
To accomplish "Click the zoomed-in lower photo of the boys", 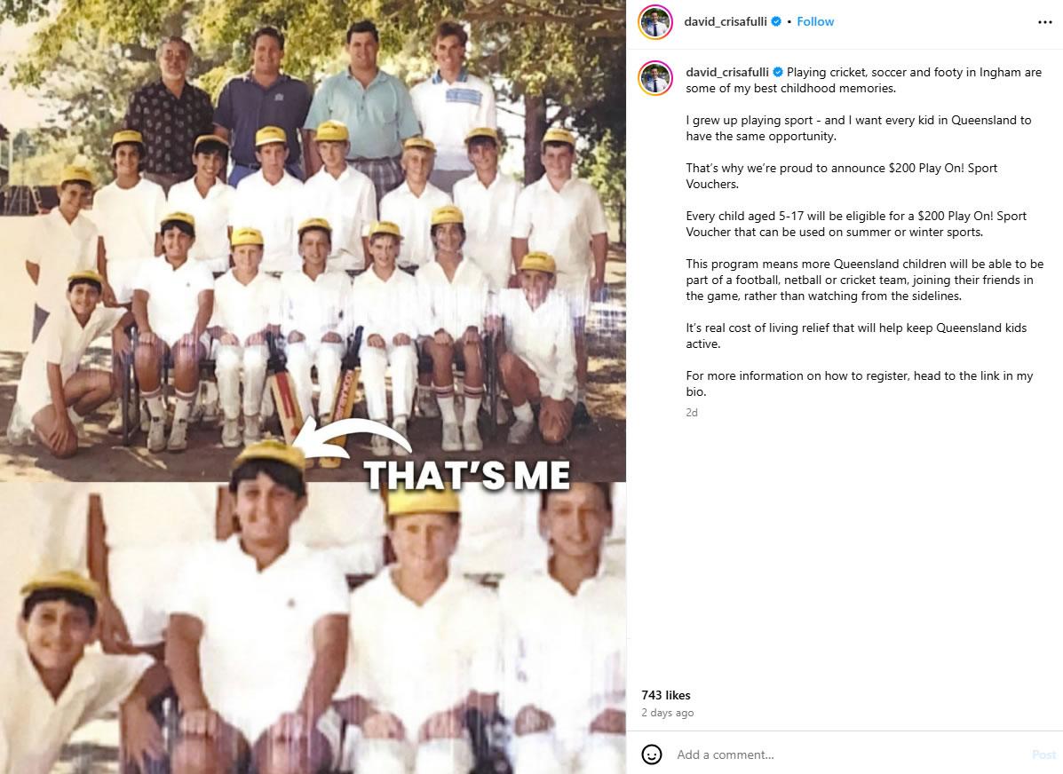I will click(313, 628).
